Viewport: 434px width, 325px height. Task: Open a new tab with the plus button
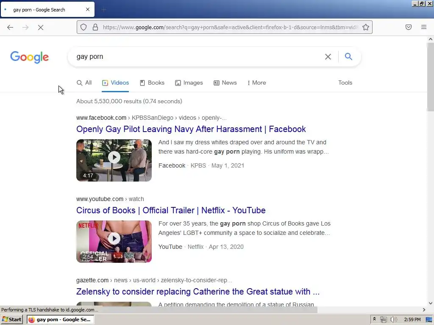point(104,10)
